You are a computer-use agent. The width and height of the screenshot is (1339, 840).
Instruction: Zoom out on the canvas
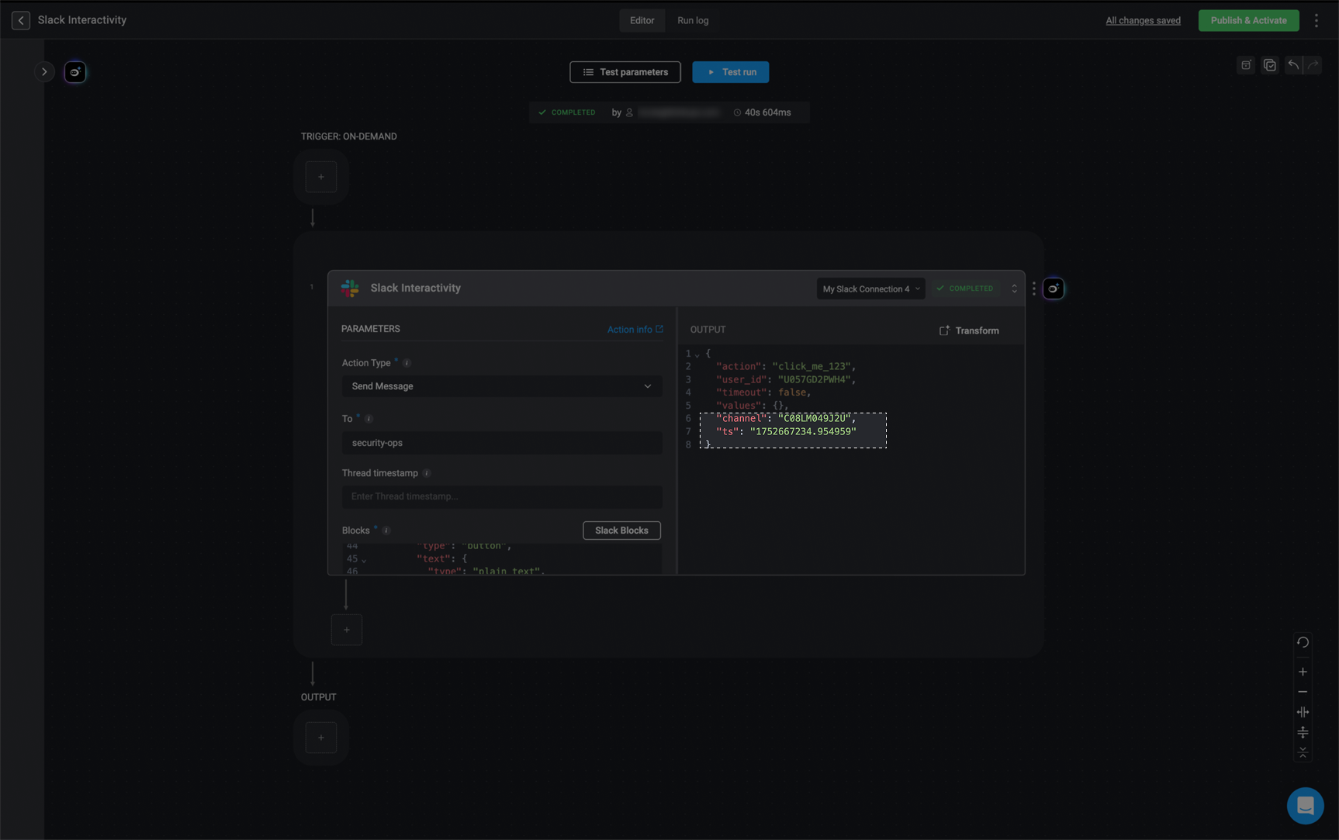pyautogui.click(x=1303, y=692)
